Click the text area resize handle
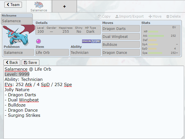The height and width of the screenshot is (139, 185). click(182, 137)
